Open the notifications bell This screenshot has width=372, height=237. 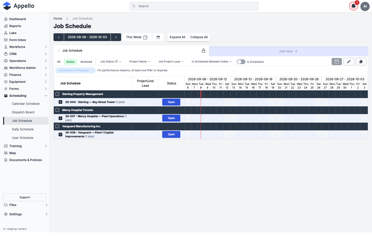tap(353, 6)
